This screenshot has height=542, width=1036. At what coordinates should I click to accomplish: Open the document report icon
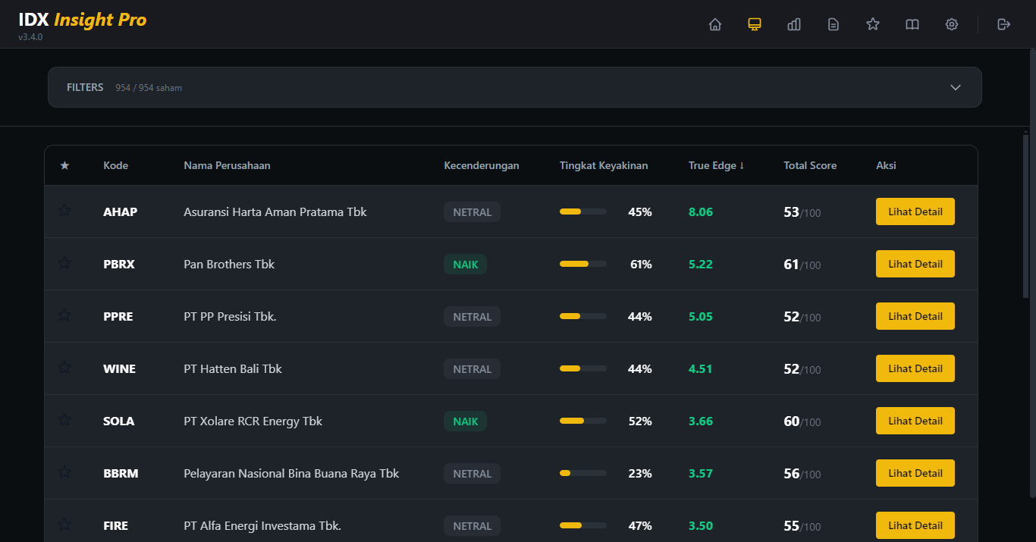coord(834,24)
